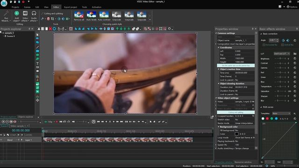This screenshot has height=168, width=299.
Task: Click the green Add object icon
Action: pos(17,14)
